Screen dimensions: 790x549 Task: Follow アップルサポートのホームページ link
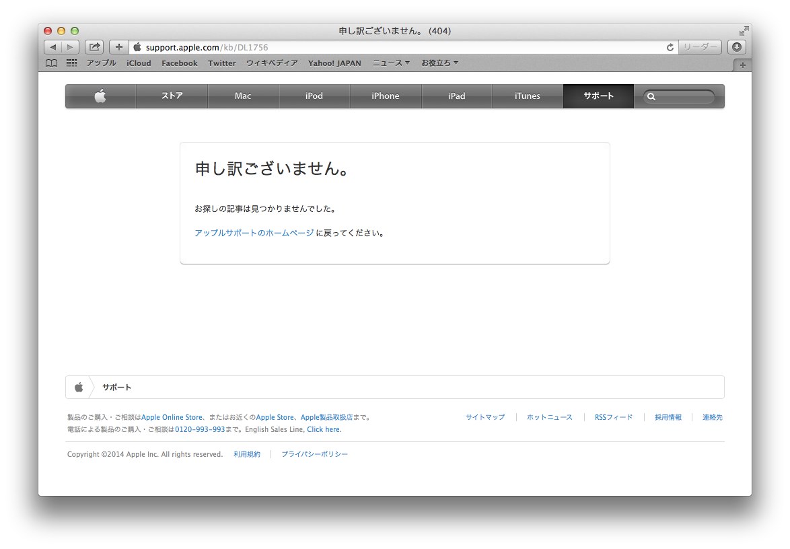tap(254, 233)
